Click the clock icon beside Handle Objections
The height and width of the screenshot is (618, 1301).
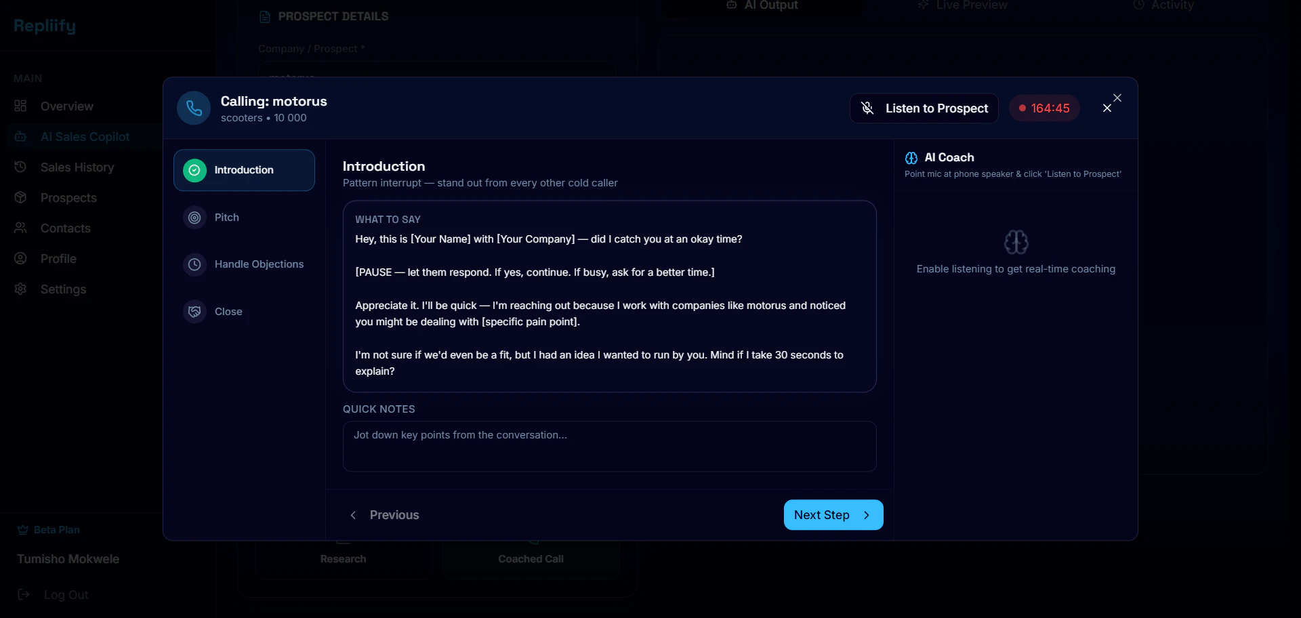(x=194, y=264)
